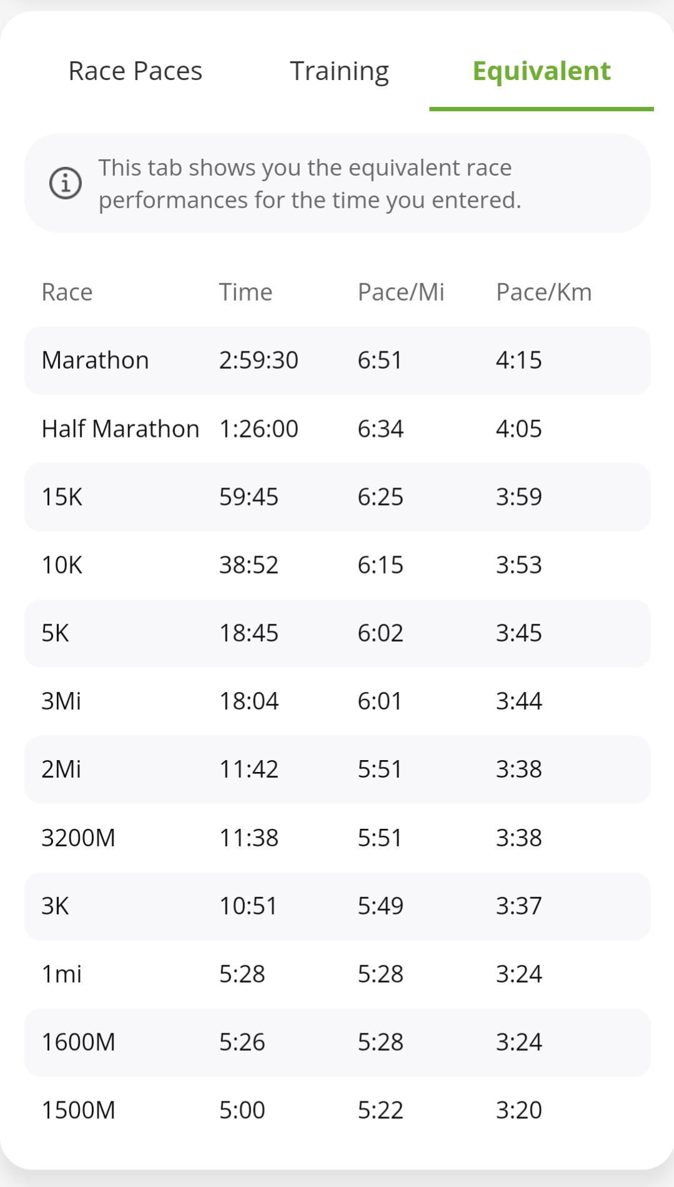Click the Marathon time 2:59:30

click(259, 361)
